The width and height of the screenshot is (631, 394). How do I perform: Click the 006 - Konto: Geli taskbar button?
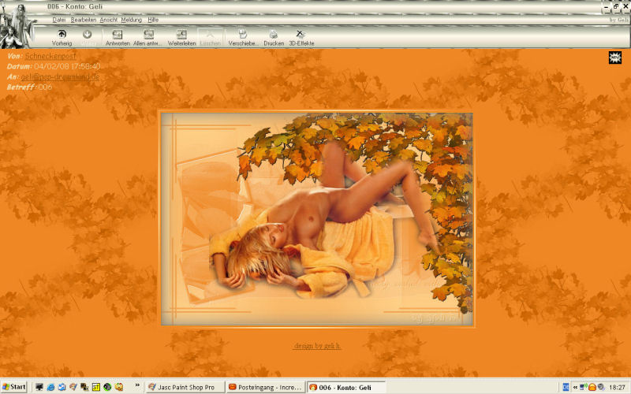(346, 387)
